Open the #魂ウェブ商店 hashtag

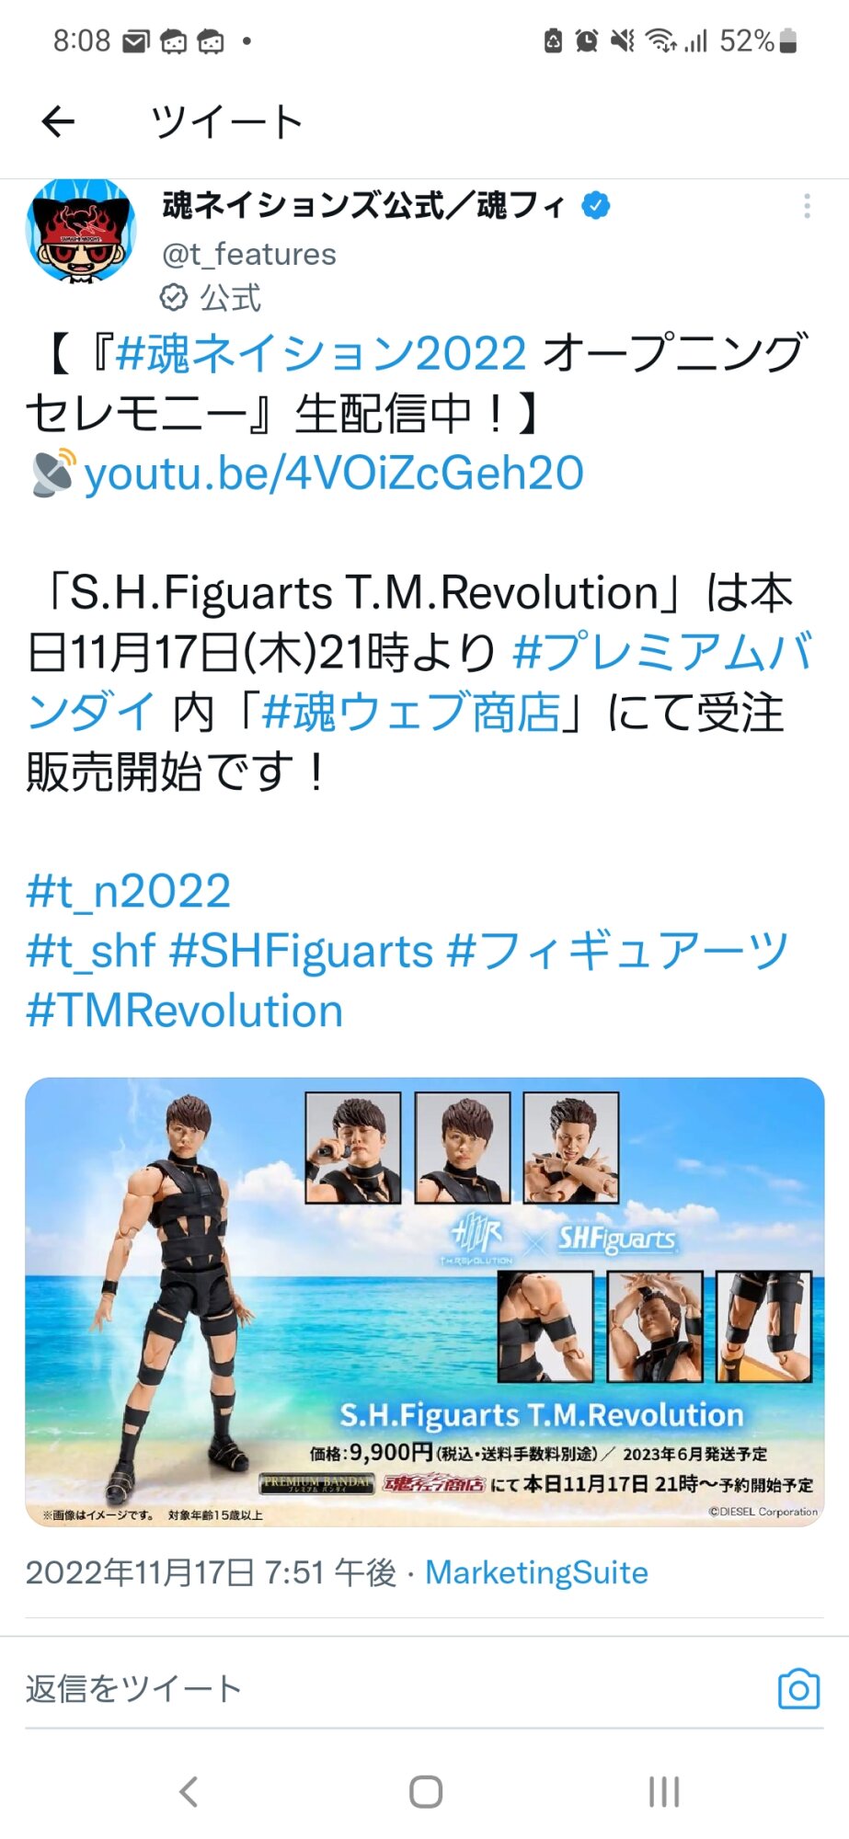click(412, 712)
